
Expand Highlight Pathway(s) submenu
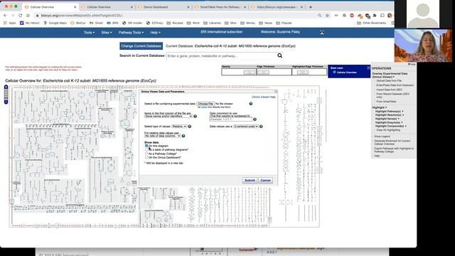pos(389,112)
